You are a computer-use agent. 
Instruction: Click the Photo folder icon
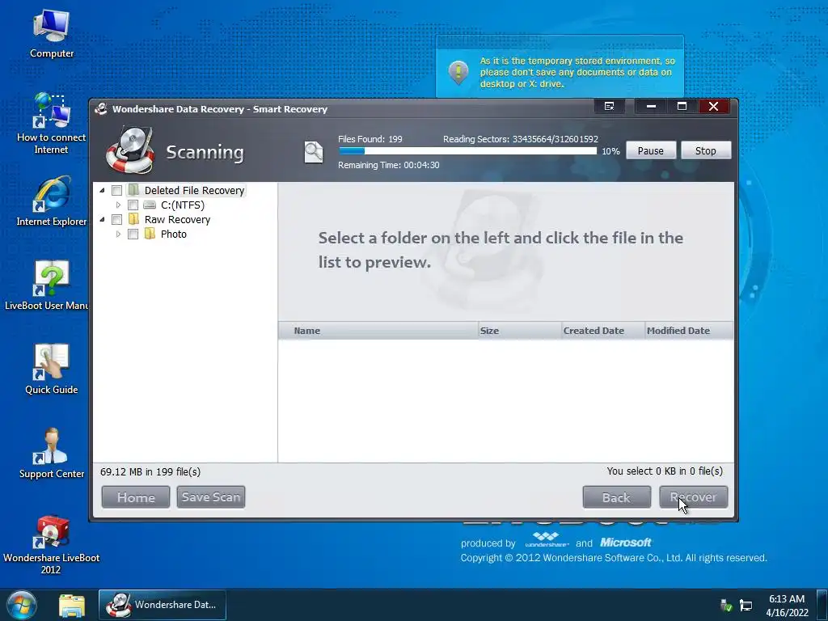click(x=150, y=234)
